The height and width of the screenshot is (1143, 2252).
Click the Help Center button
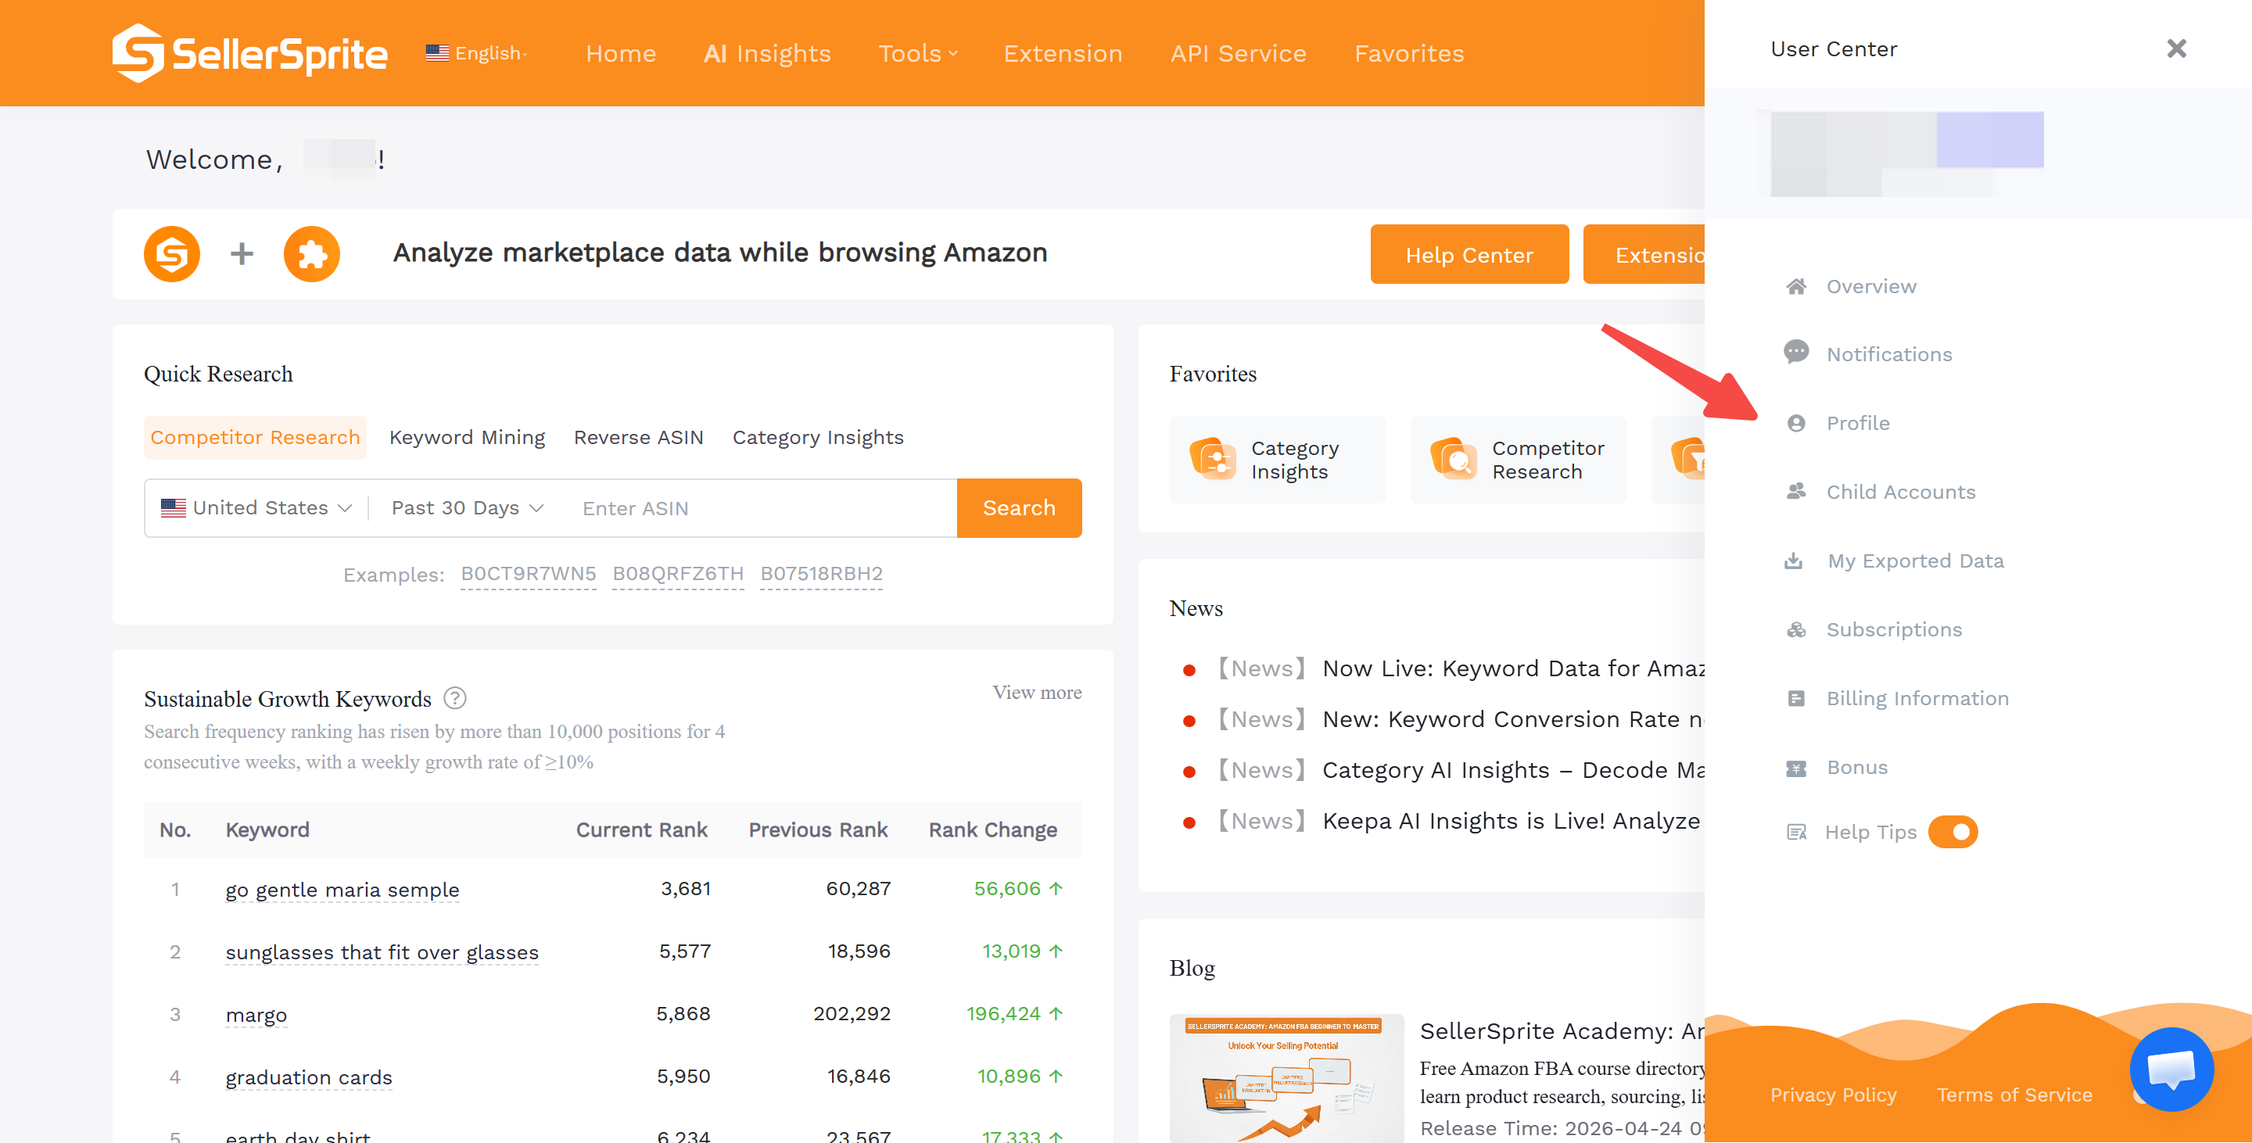click(1469, 254)
